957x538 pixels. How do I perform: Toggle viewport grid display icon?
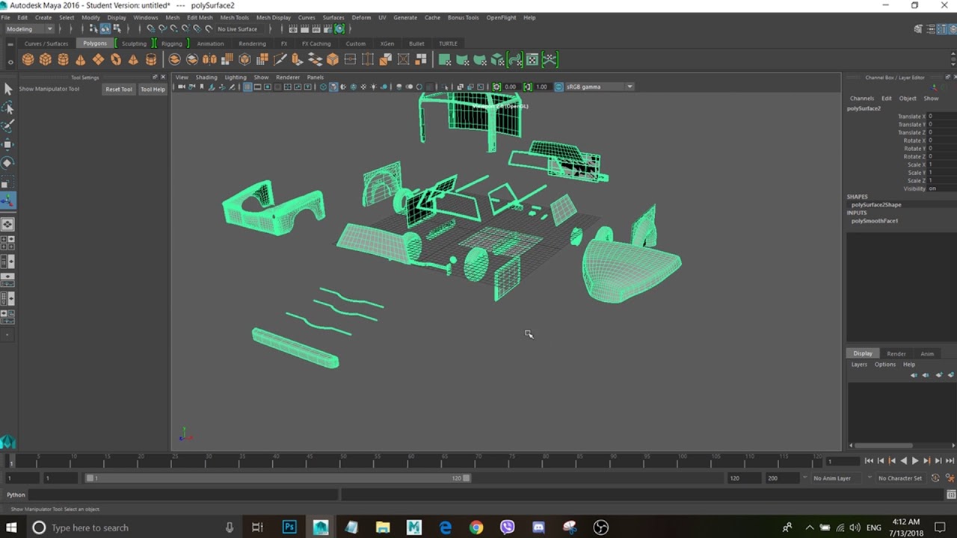point(247,87)
